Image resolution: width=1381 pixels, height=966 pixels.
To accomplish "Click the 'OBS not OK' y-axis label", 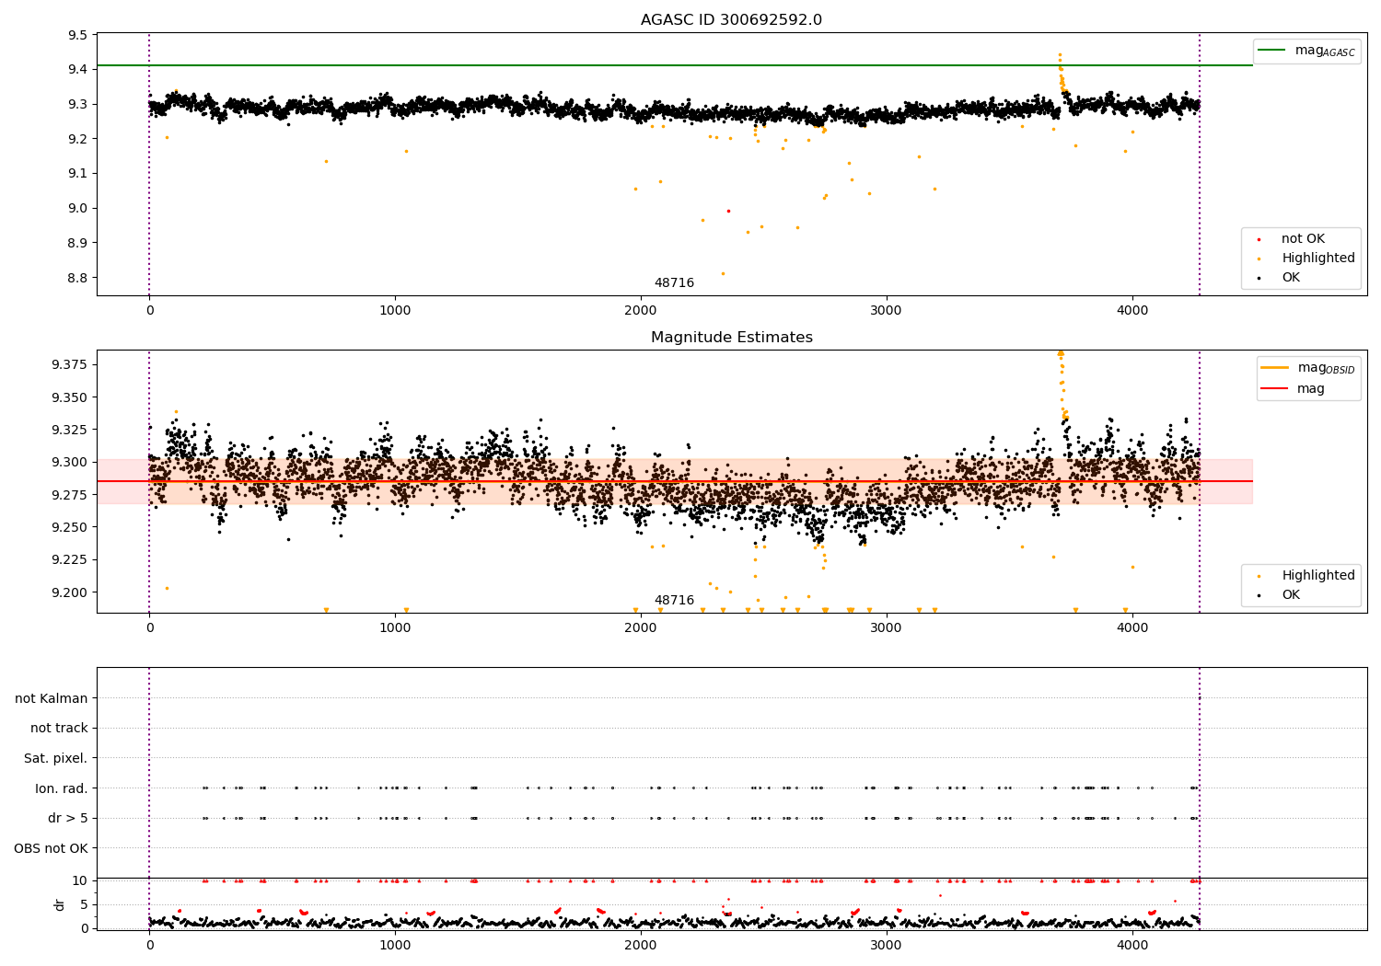I will pos(52,848).
